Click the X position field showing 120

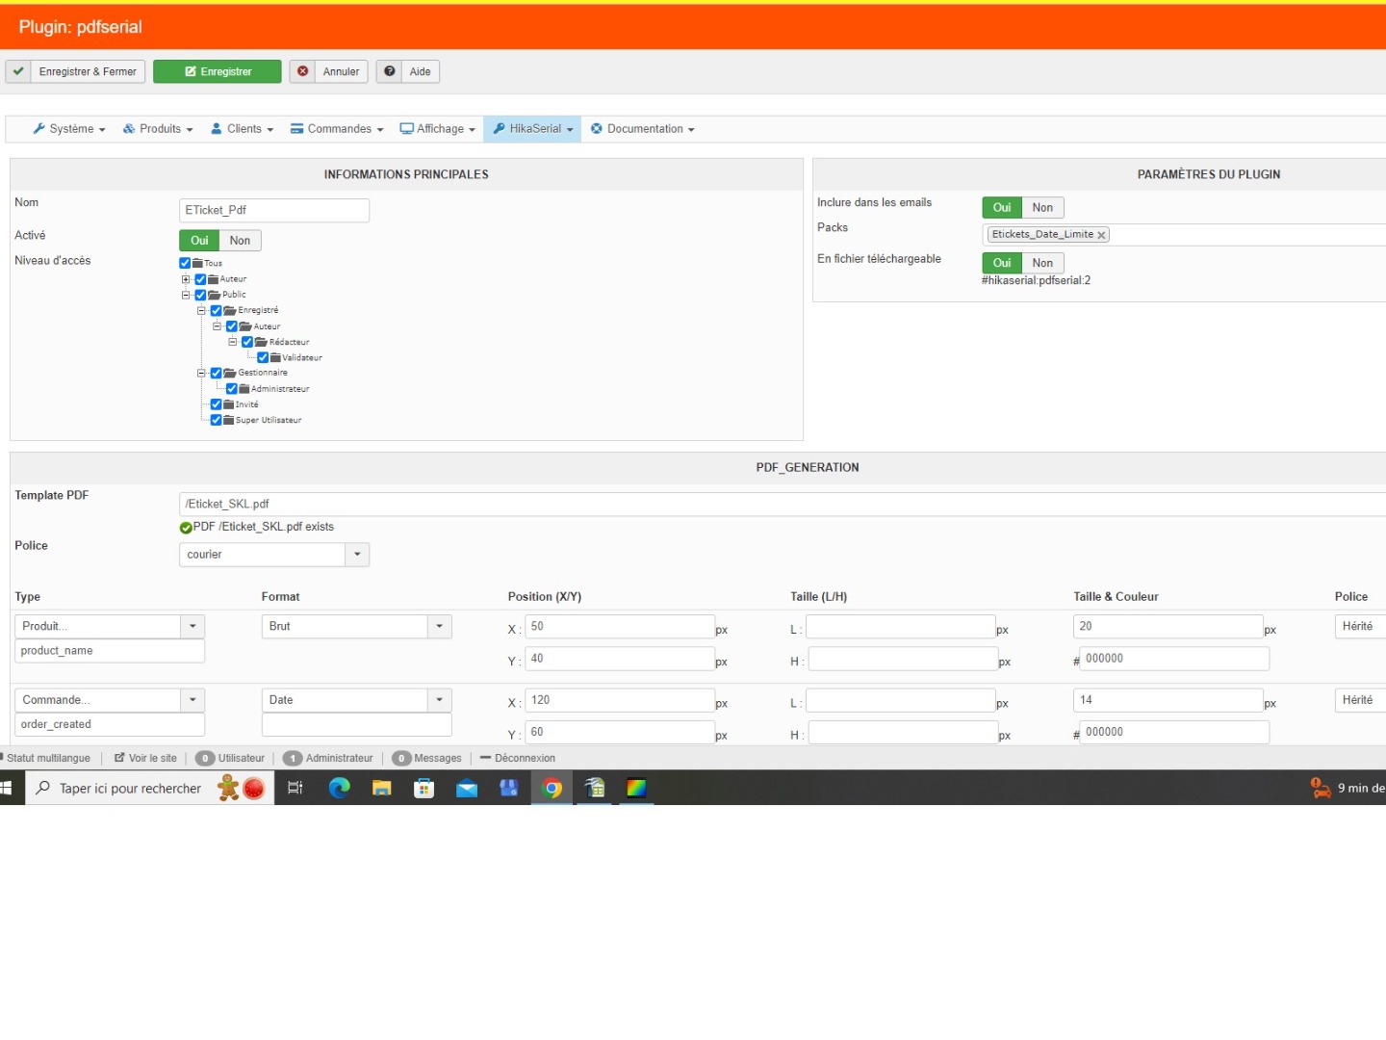click(620, 700)
